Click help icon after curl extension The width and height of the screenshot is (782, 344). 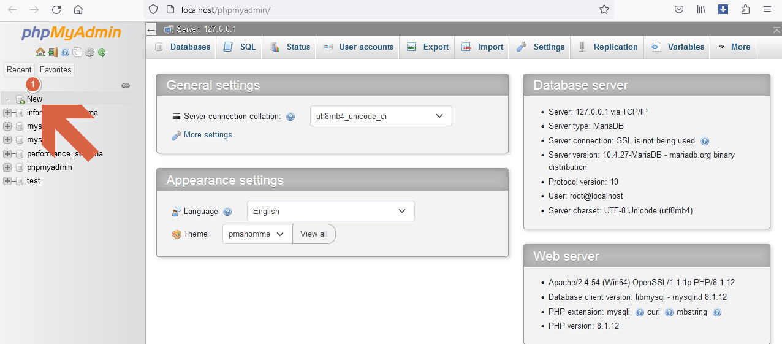[x=669, y=312]
